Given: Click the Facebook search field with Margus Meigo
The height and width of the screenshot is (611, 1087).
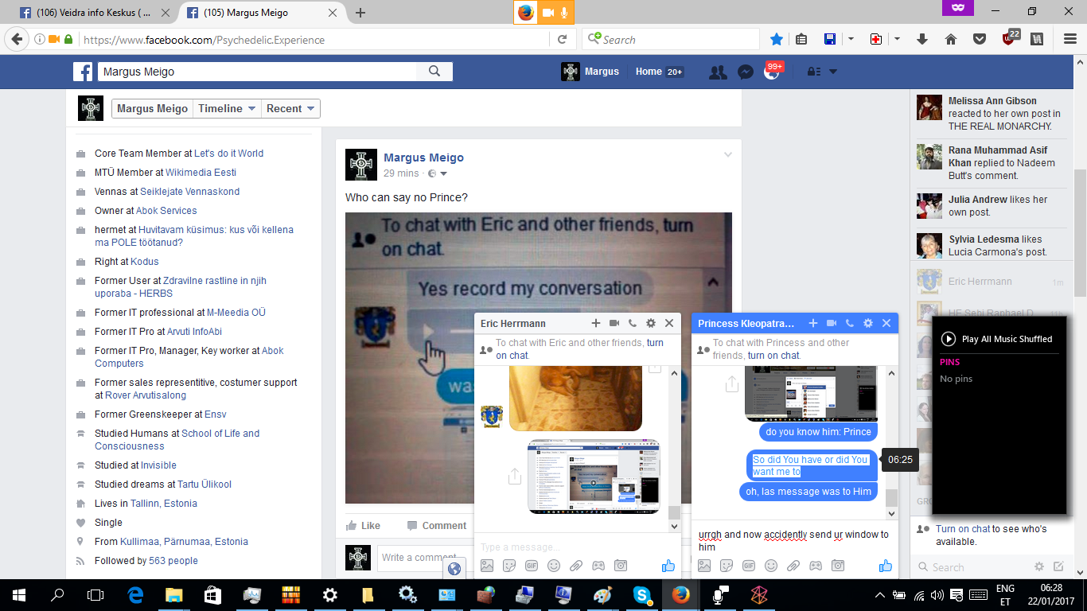Looking at the screenshot, I should [257, 72].
